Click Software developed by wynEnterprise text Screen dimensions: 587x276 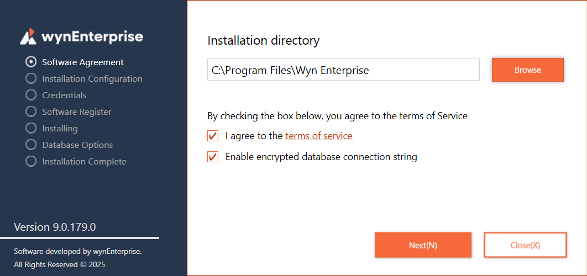click(x=78, y=251)
